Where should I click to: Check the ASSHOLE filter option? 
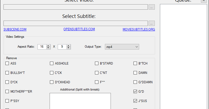[x=52, y=63]
